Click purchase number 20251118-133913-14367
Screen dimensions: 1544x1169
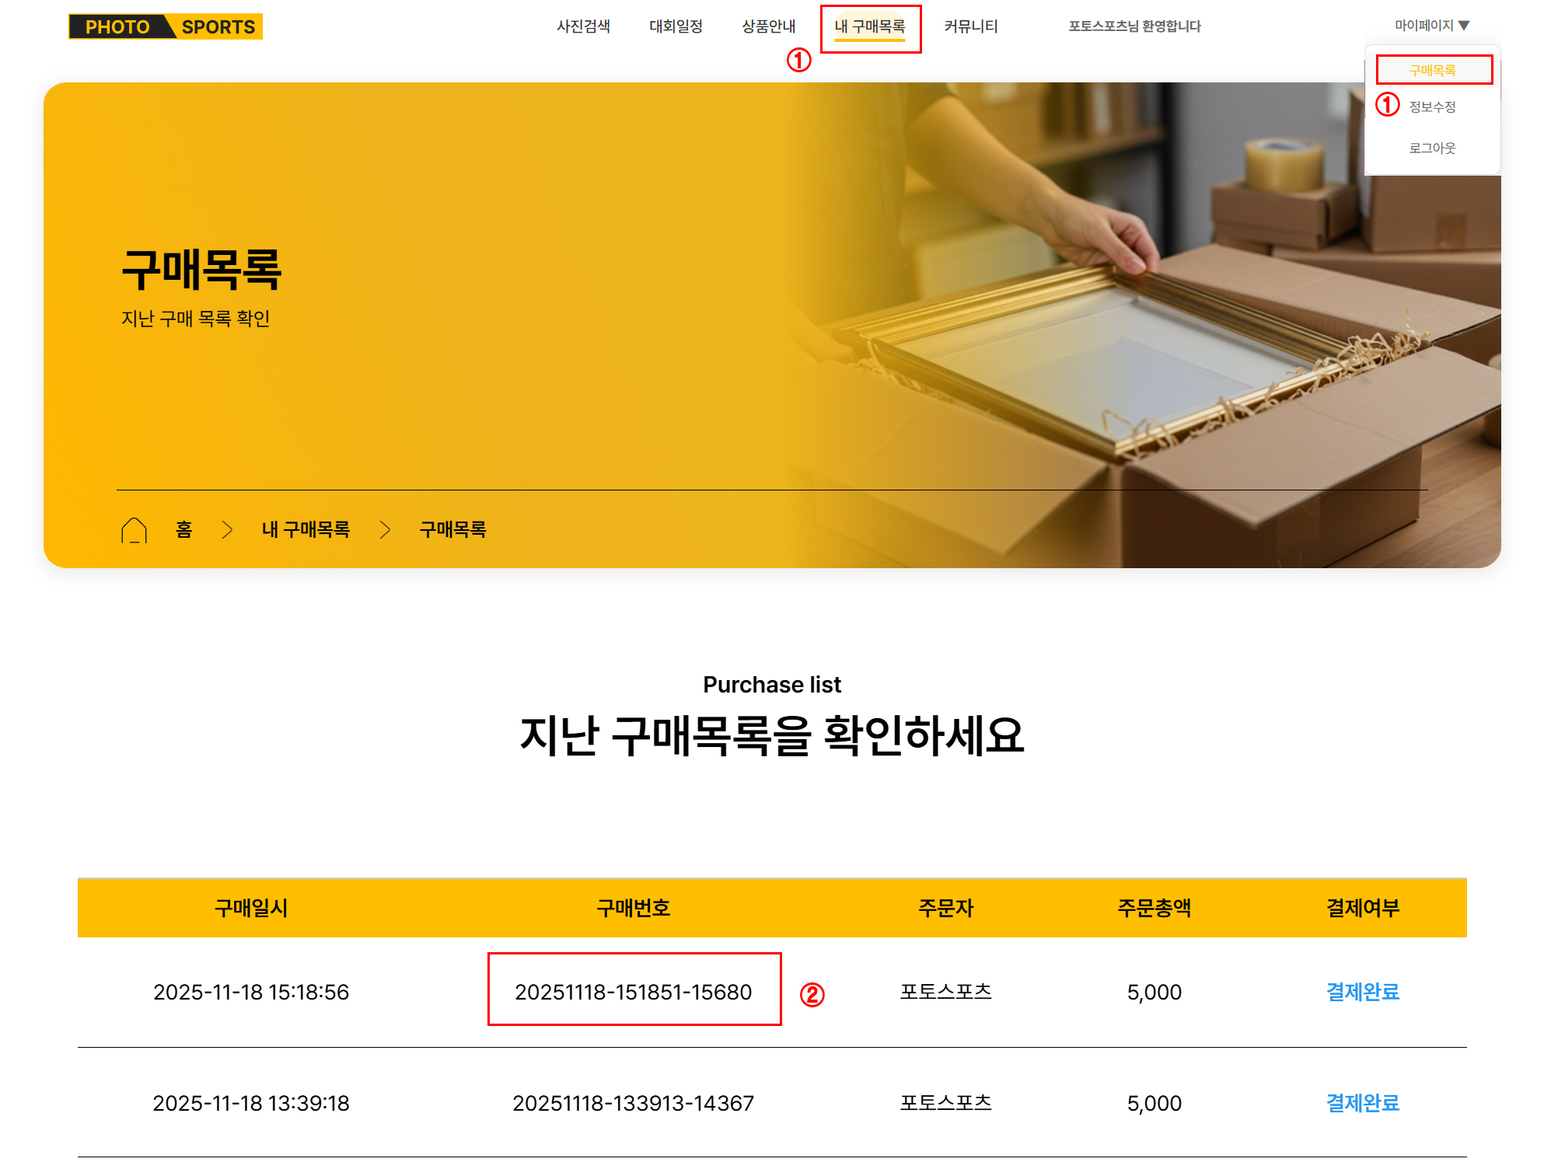[634, 1103]
